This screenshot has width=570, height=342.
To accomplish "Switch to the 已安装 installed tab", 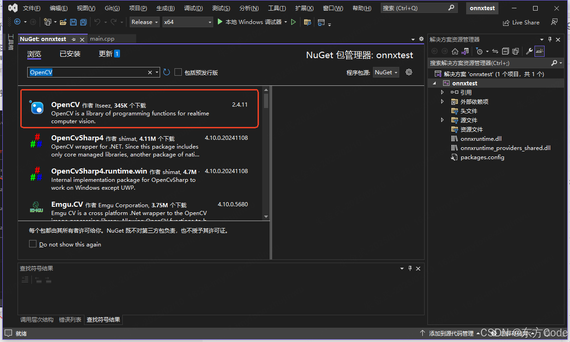I will pos(70,54).
